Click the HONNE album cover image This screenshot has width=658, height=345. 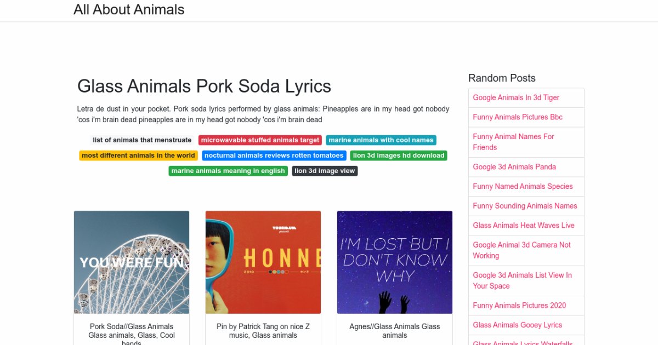tap(263, 262)
